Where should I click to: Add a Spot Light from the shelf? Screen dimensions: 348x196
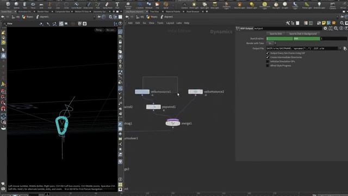click(x=204, y=5)
